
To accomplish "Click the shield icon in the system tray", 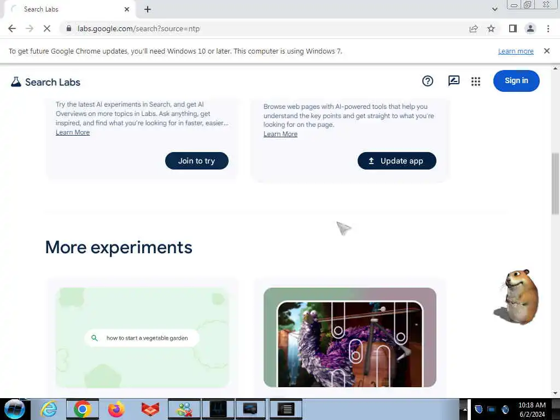I will pyautogui.click(x=479, y=409).
